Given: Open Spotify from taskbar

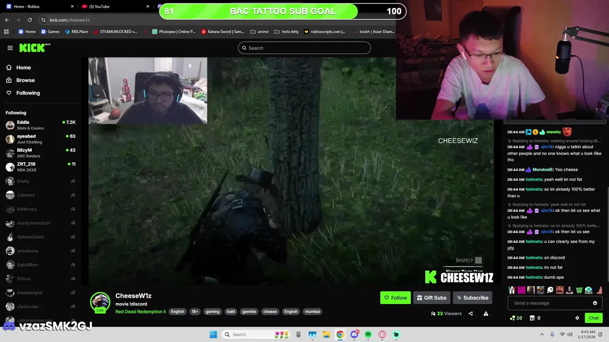Looking at the screenshot, I should pyautogui.click(x=368, y=334).
